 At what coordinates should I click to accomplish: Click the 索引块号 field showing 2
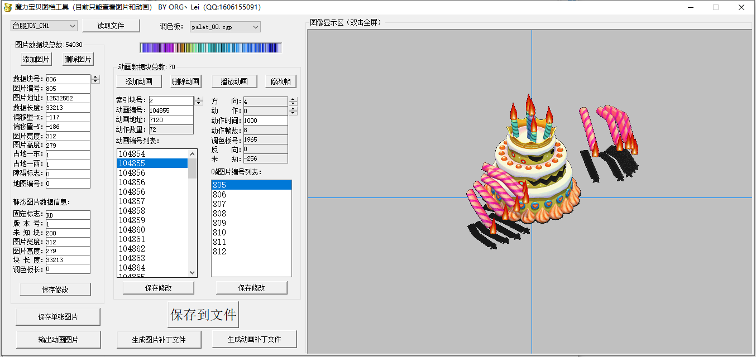pos(171,101)
